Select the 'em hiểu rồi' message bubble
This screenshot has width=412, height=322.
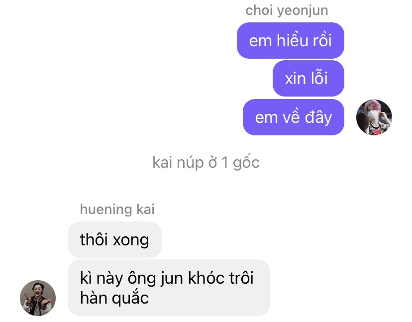291,40
